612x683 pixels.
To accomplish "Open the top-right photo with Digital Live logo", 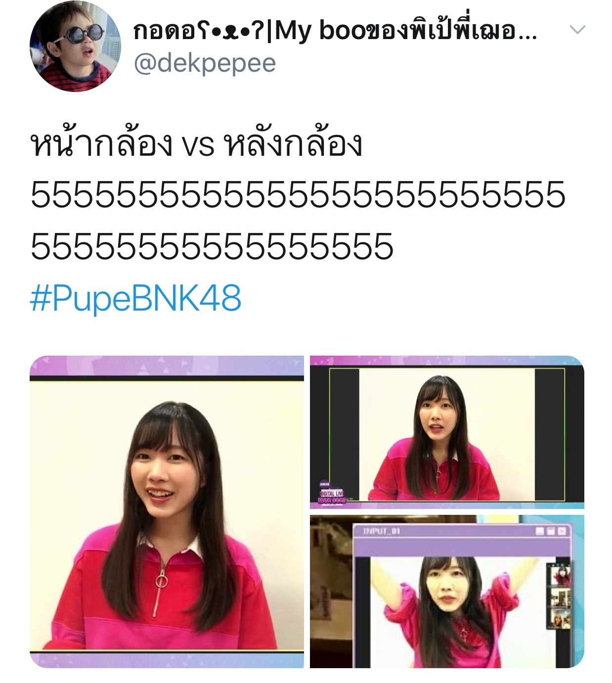I will point(447,432).
